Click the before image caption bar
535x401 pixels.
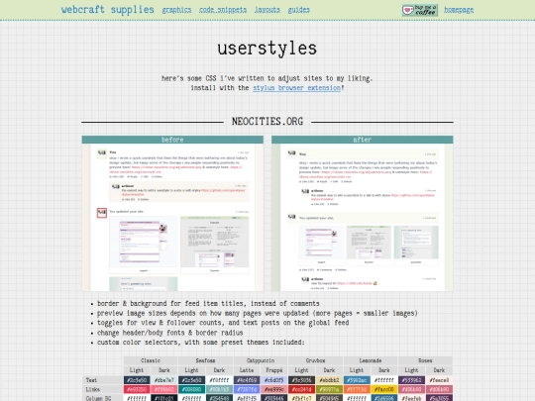coord(172,140)
